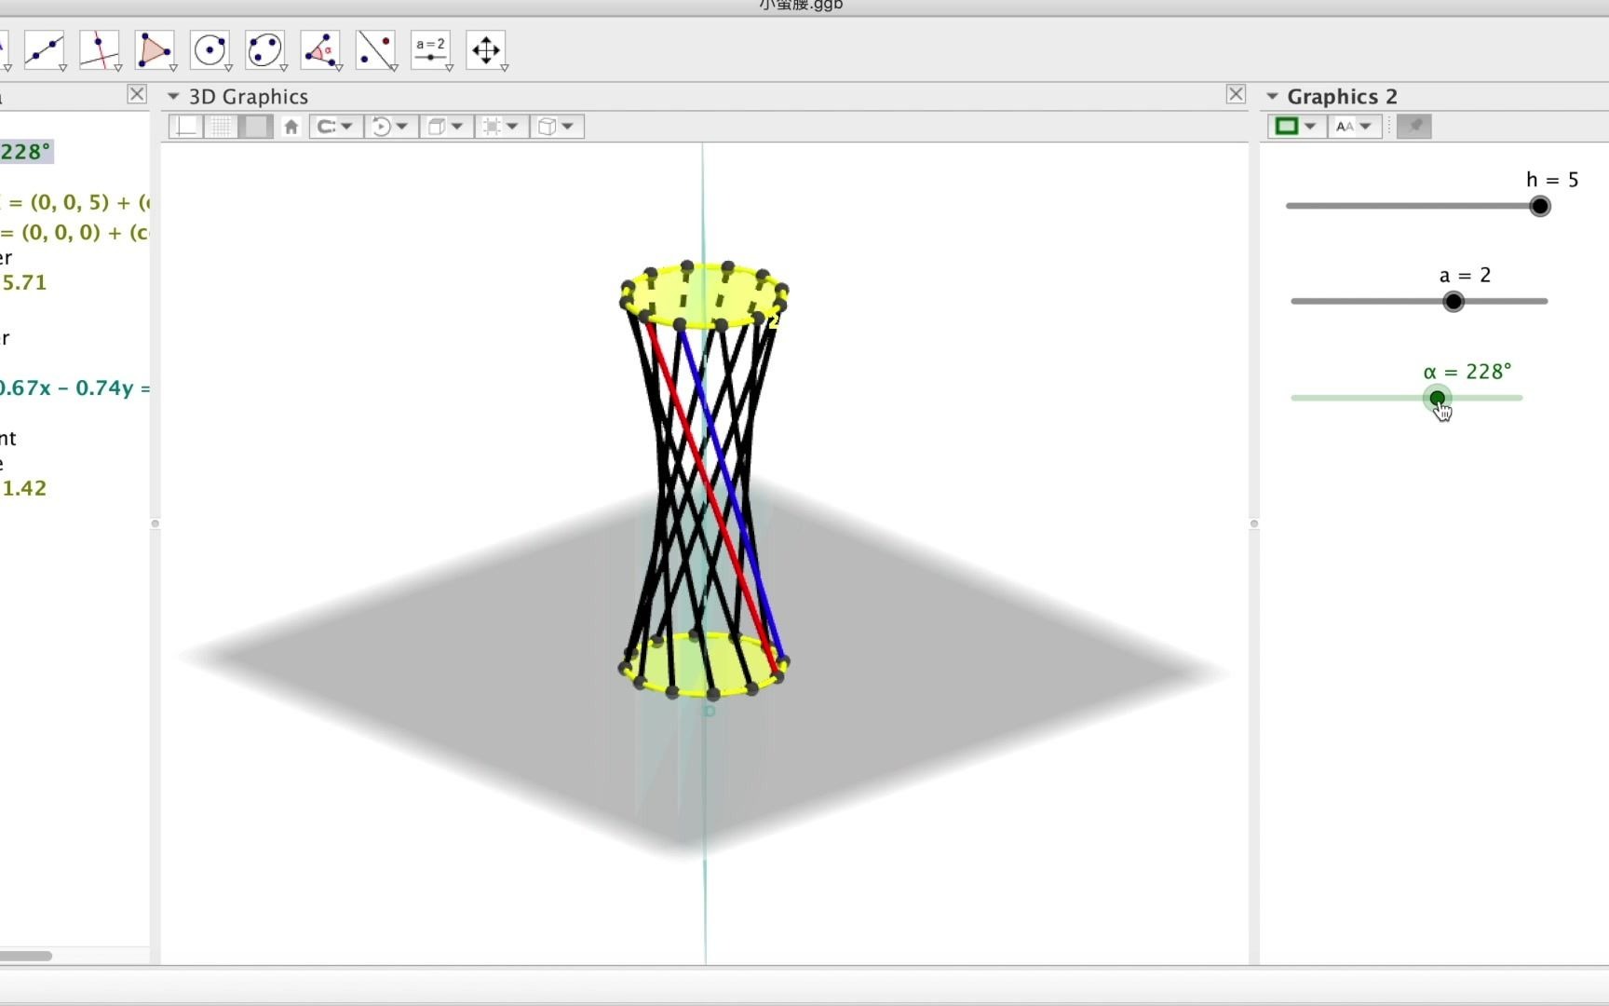The width and height of the screenshot is (1609, 1006).
Task: Select the 0.67x − 0.74y equation entry
Action: (74, 387)
